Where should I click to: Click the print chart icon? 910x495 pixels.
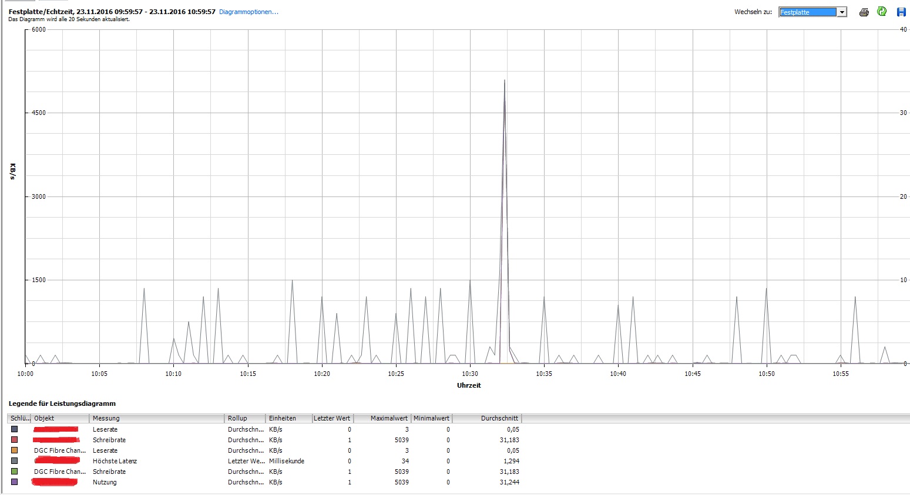point(864,12)
